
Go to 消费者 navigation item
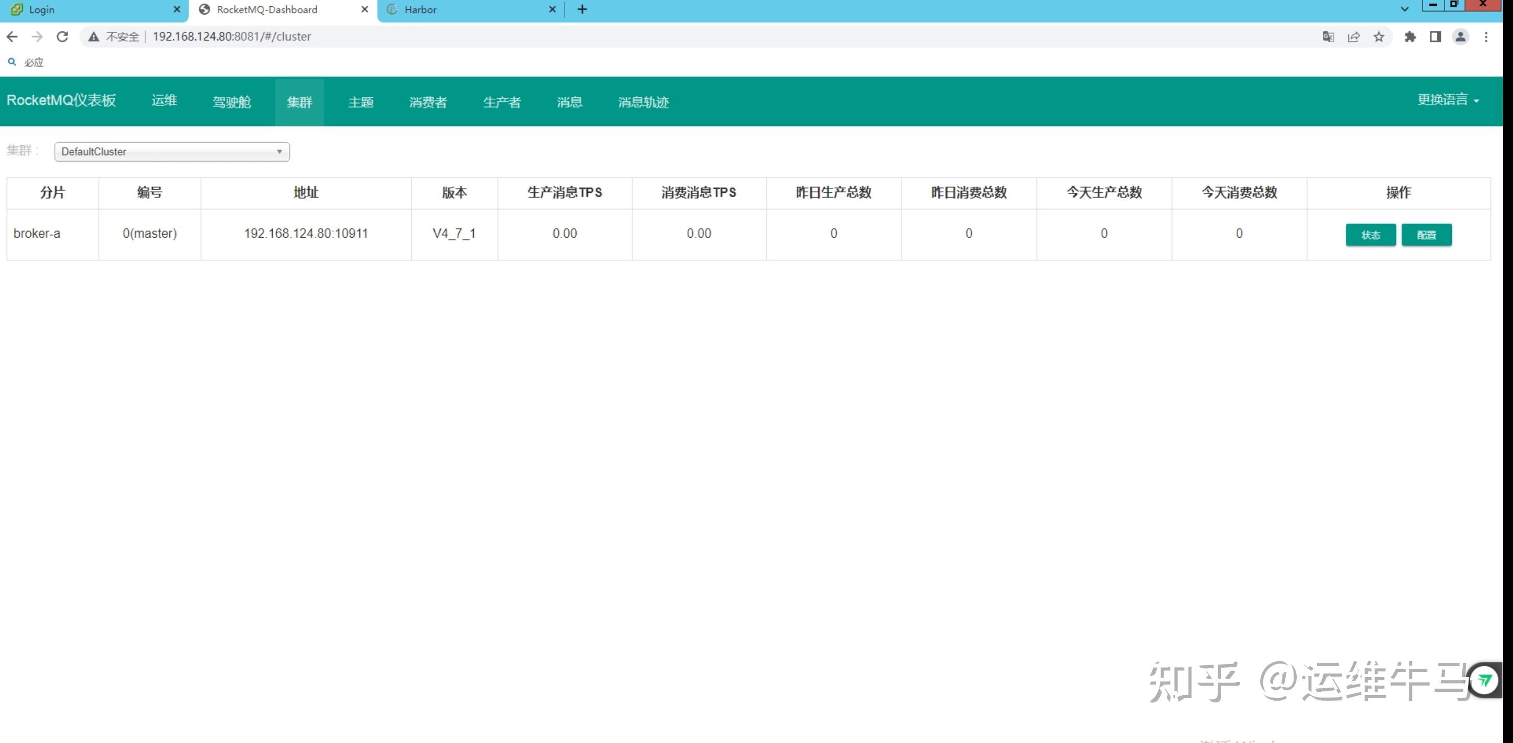tap(427, 102)
